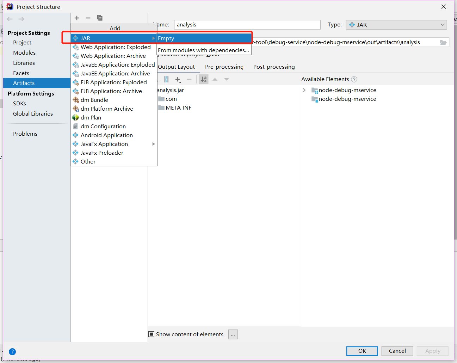
Task: Choose Android Application
Action: click(114, 135)
